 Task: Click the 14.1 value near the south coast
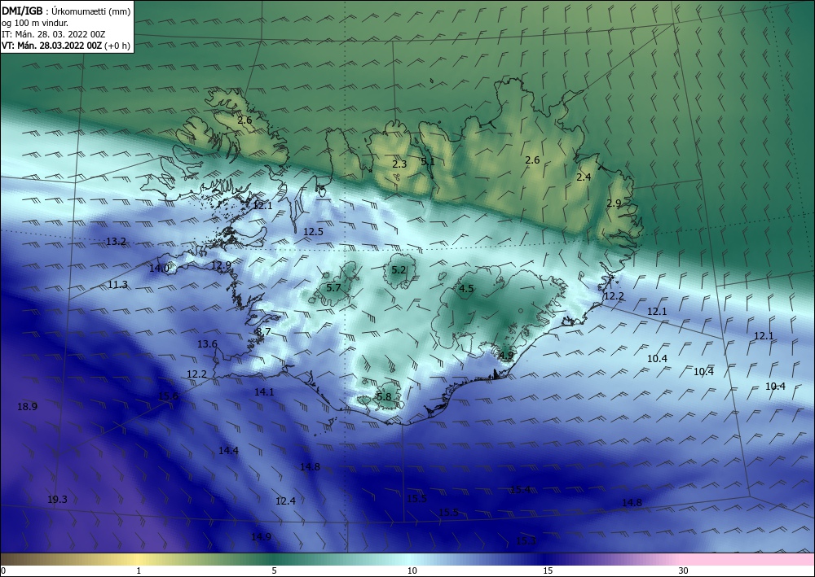(x=264, y=392)
